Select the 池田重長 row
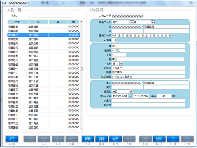197x148 pixels. [43, 94]
